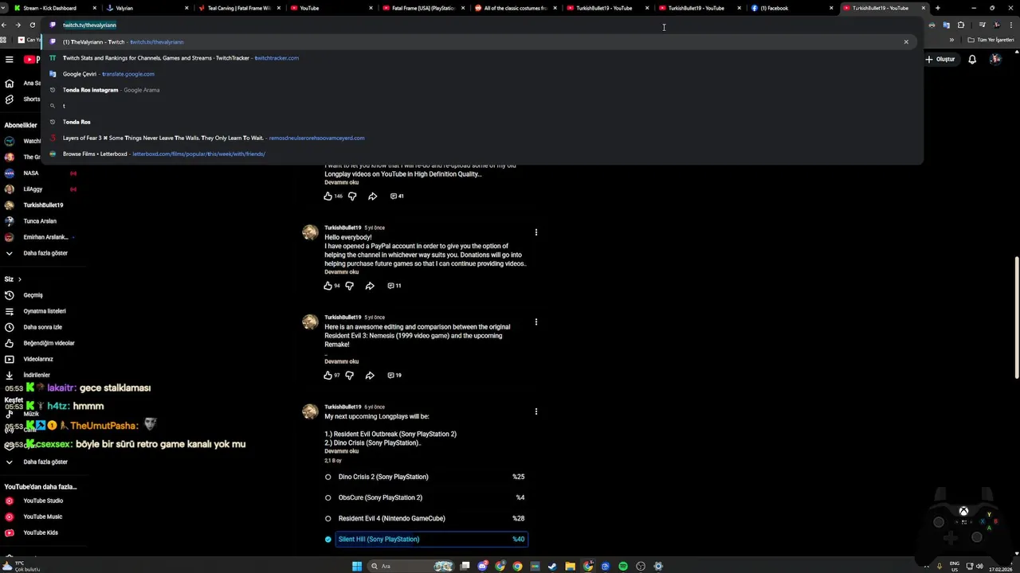Open File Explorer from the taskbar
This screenshot has width=1020, height=573.
coord(571,567)
